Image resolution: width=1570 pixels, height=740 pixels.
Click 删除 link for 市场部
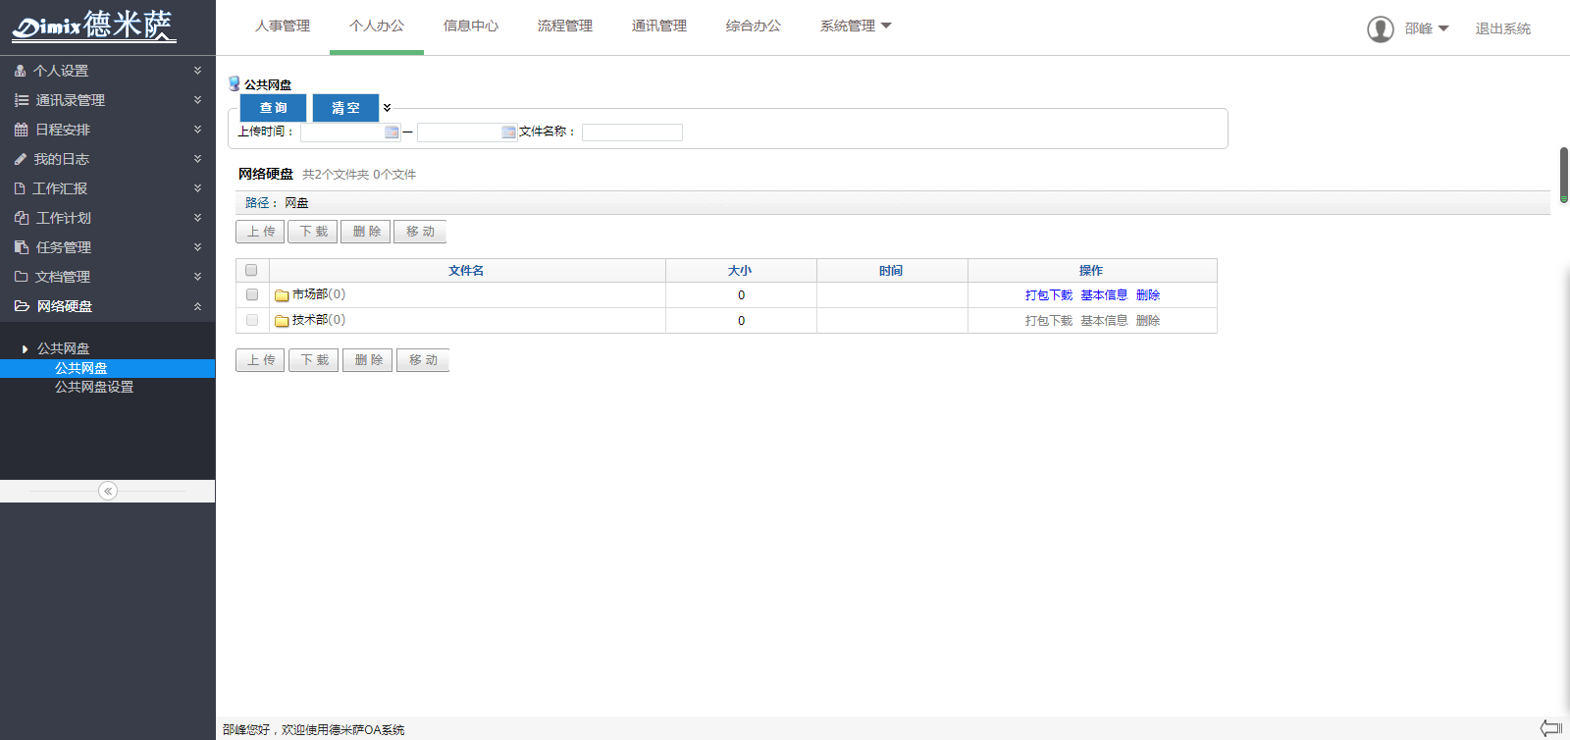tap(1148, 295)
